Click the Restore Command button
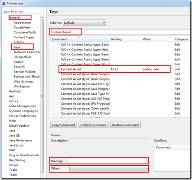192x180 pixels. click(x=125, y=125)
